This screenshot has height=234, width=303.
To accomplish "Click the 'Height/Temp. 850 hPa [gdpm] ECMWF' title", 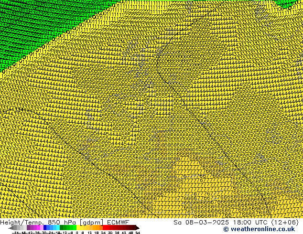I will (x=65, y=222).
